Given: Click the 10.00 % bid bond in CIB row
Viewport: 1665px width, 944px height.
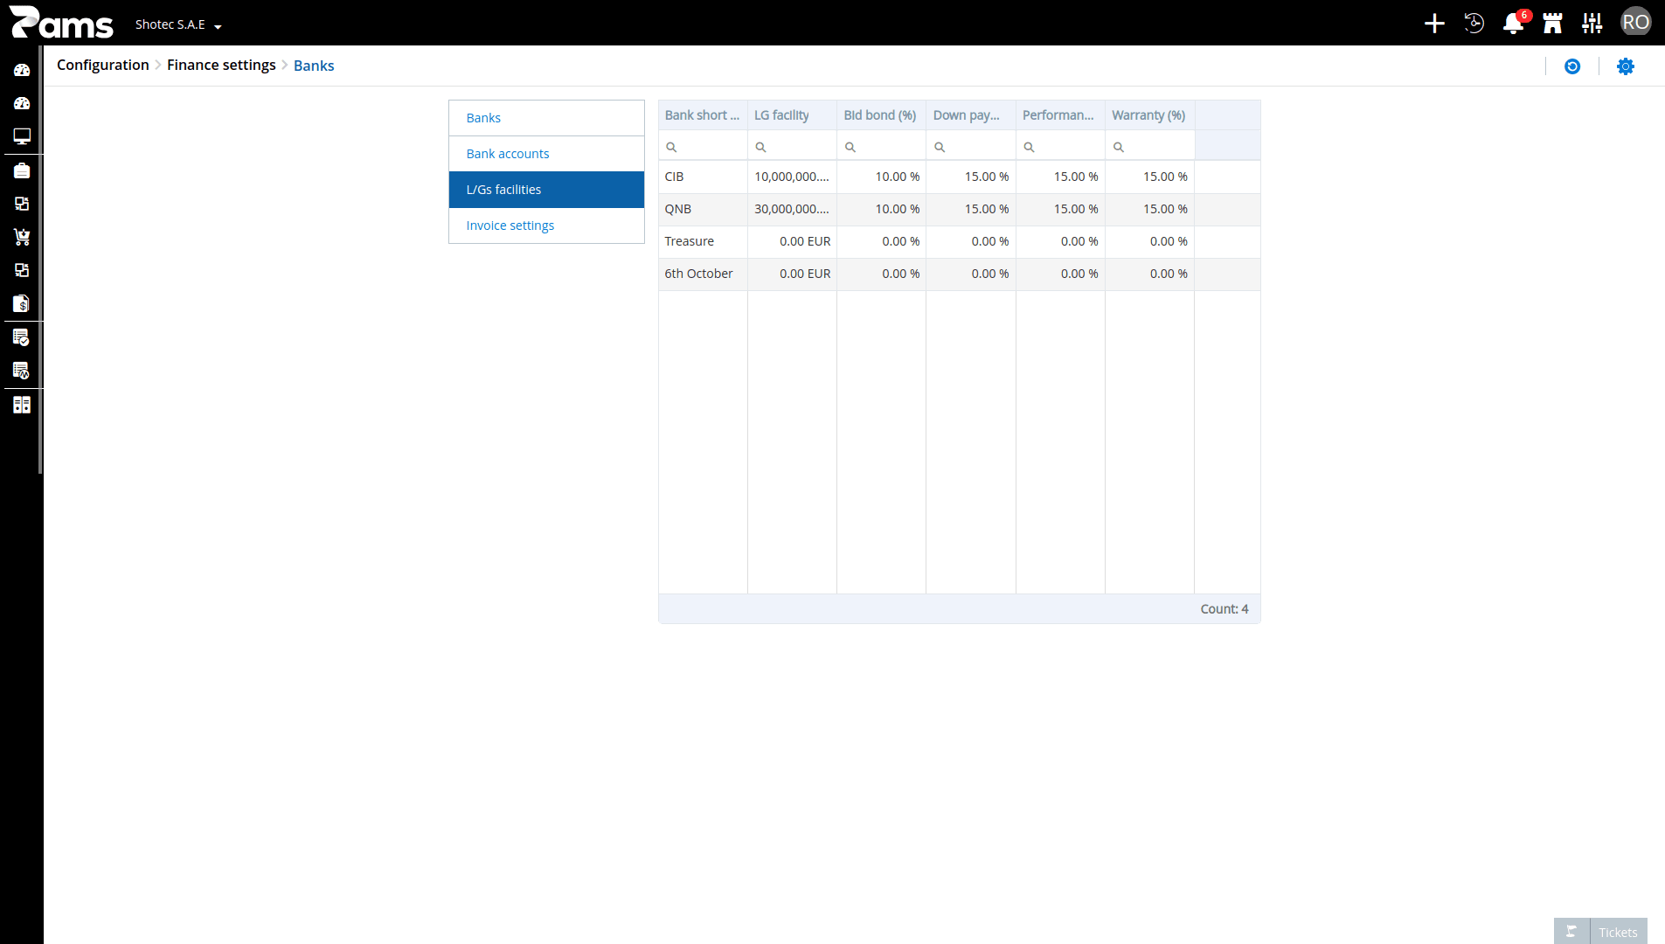Looking at the screenshot, I should pos(898,177).
